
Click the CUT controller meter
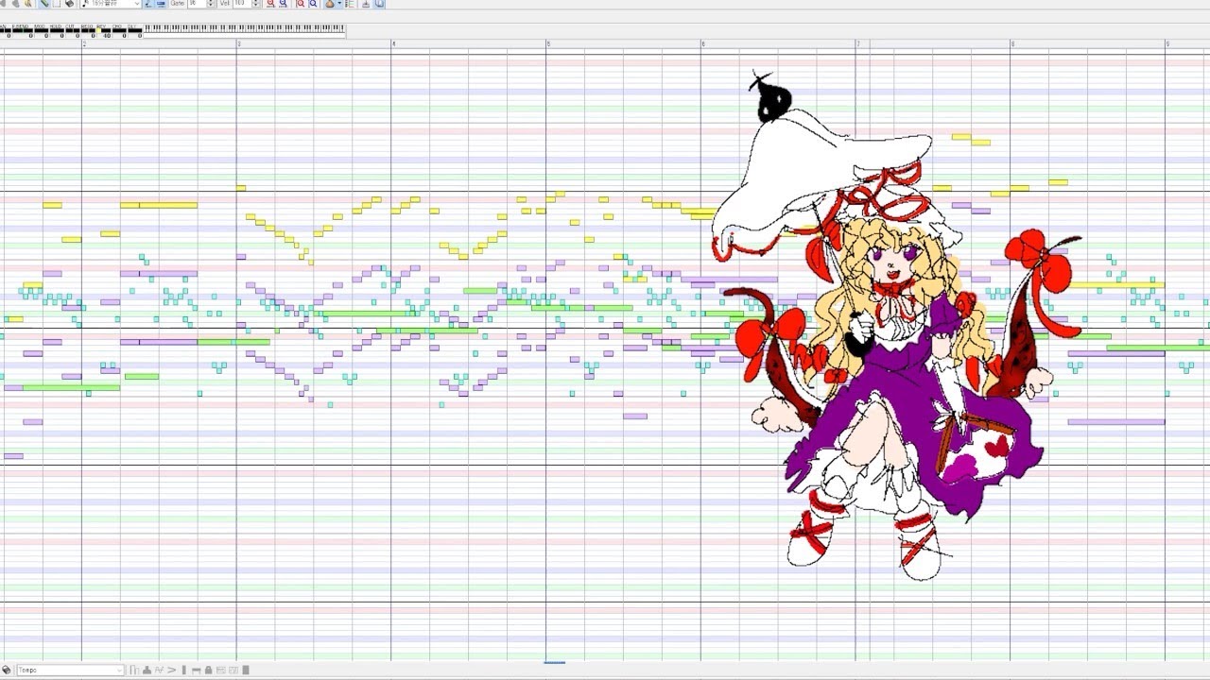click(73, 31)
